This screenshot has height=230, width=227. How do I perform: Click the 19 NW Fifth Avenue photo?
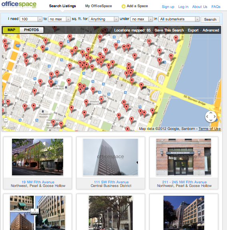point(38,157)
